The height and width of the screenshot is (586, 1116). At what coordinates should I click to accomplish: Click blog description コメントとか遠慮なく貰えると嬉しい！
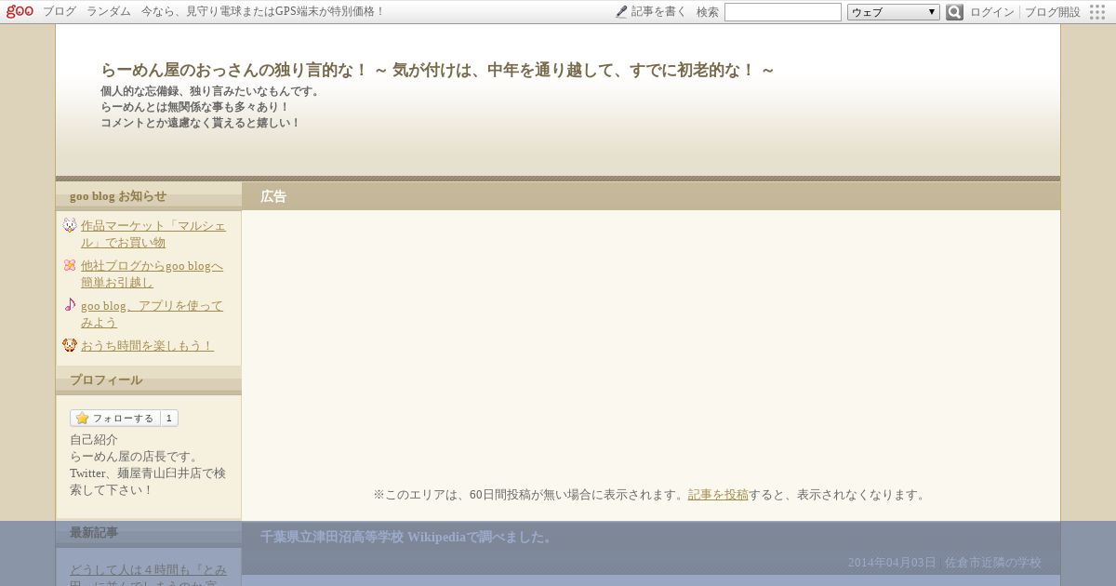click(201, 123)
